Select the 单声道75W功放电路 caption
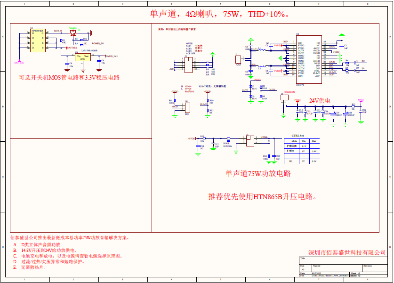 [x=258, y=173]
